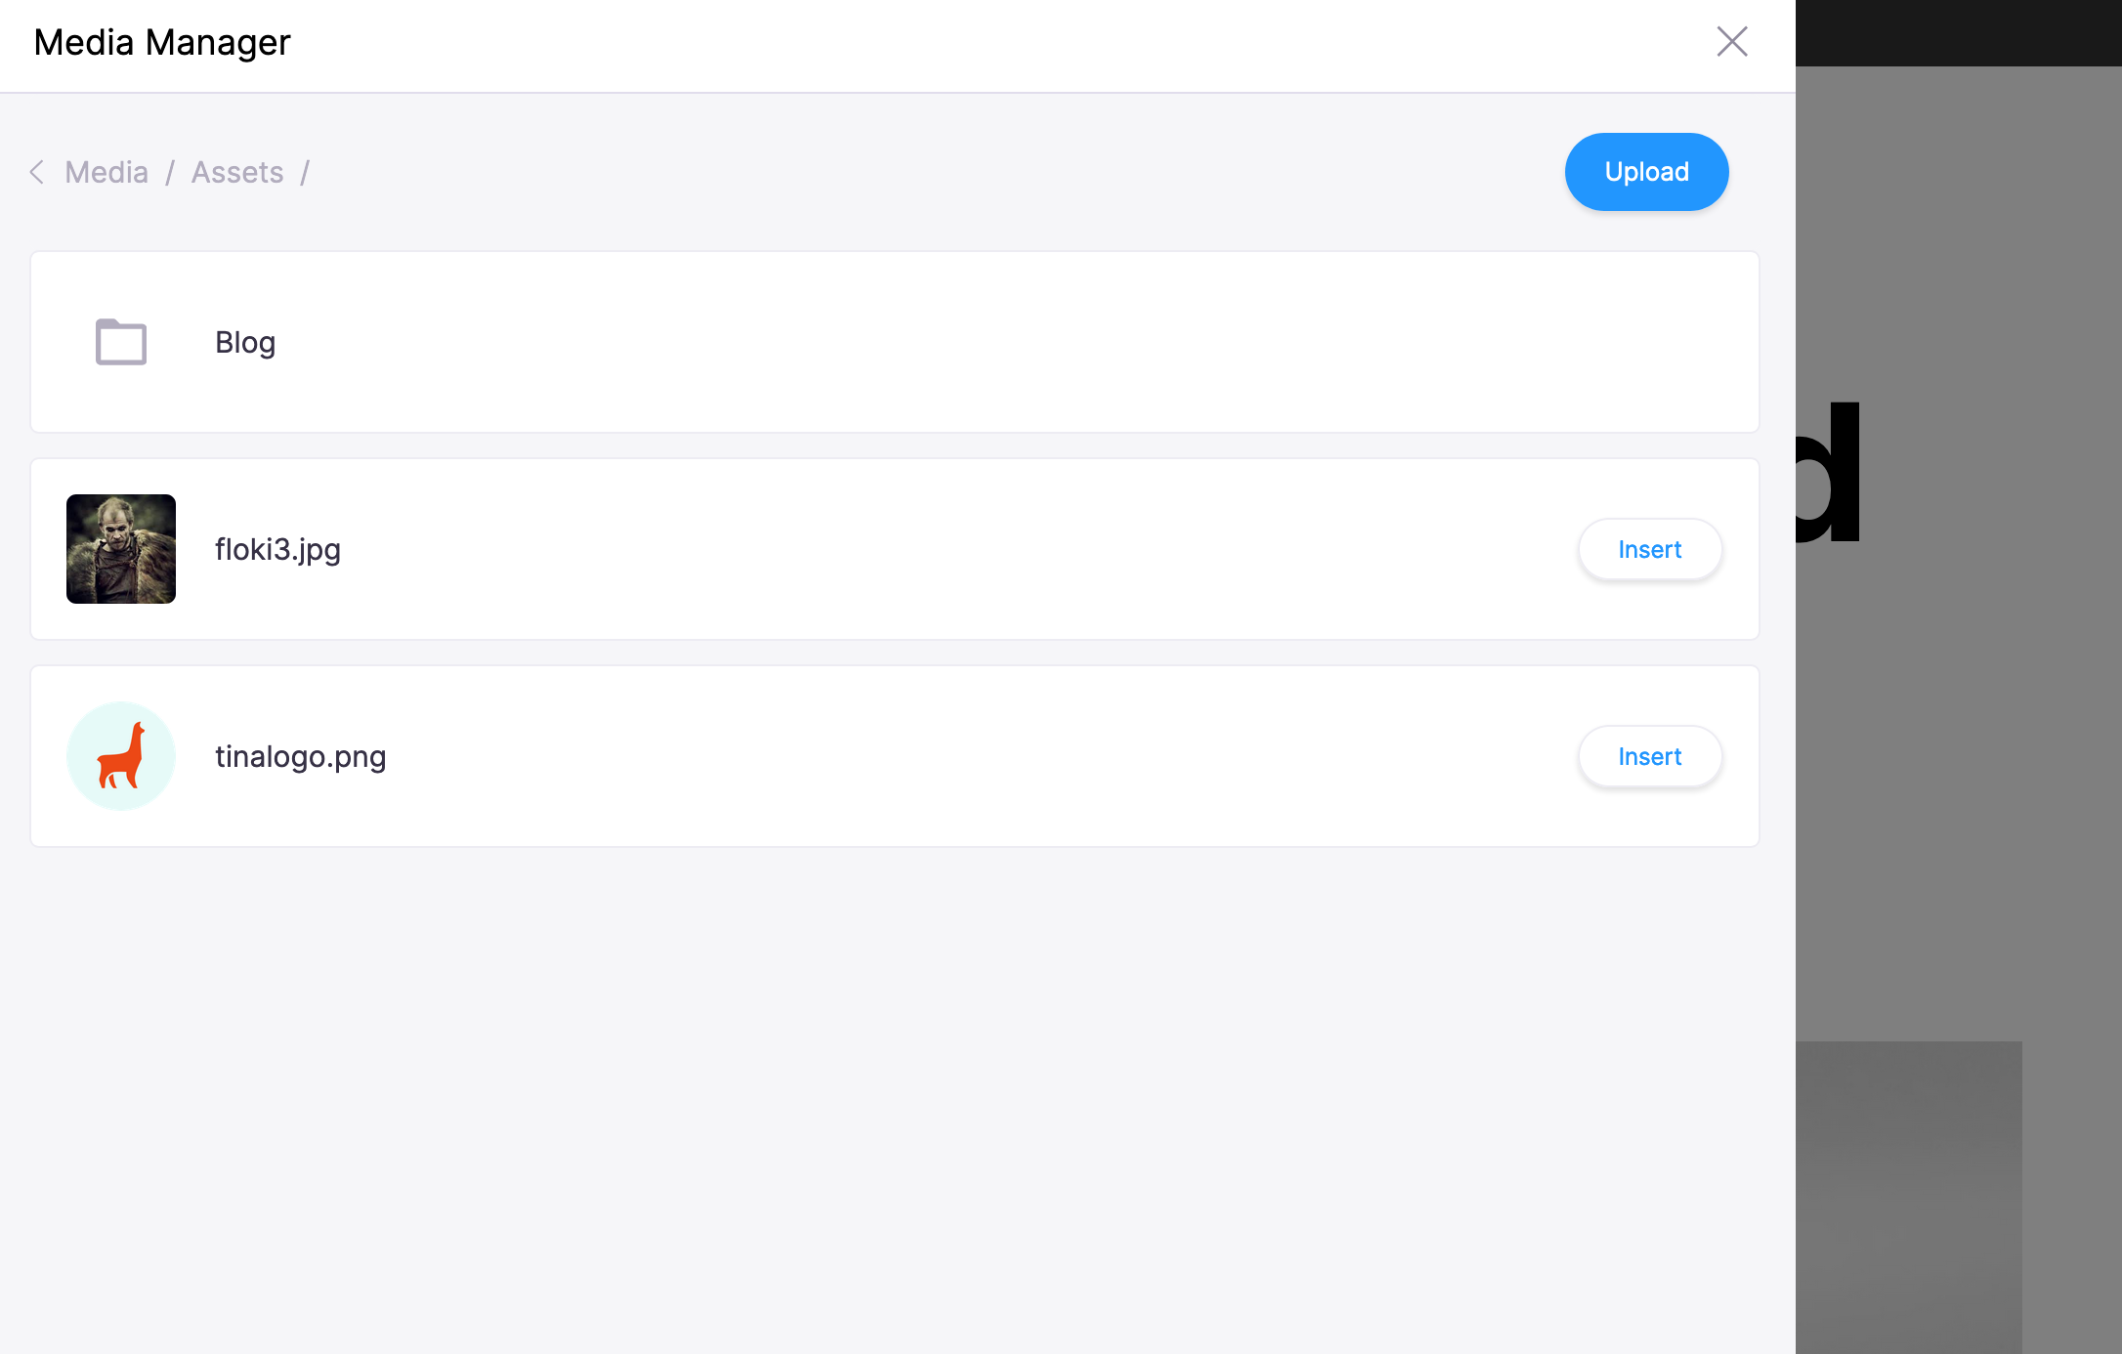The image size is (2122, 1354).
Task: Navigate to the Media breadcrumb
Action: pos(106,172)
